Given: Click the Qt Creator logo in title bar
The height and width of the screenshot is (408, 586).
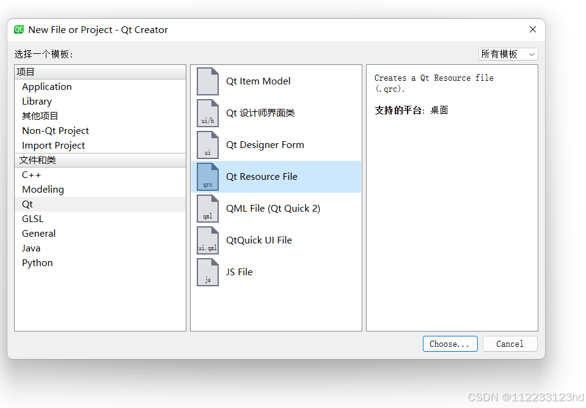Looking at the screenshot, I should tap(19, 29).
